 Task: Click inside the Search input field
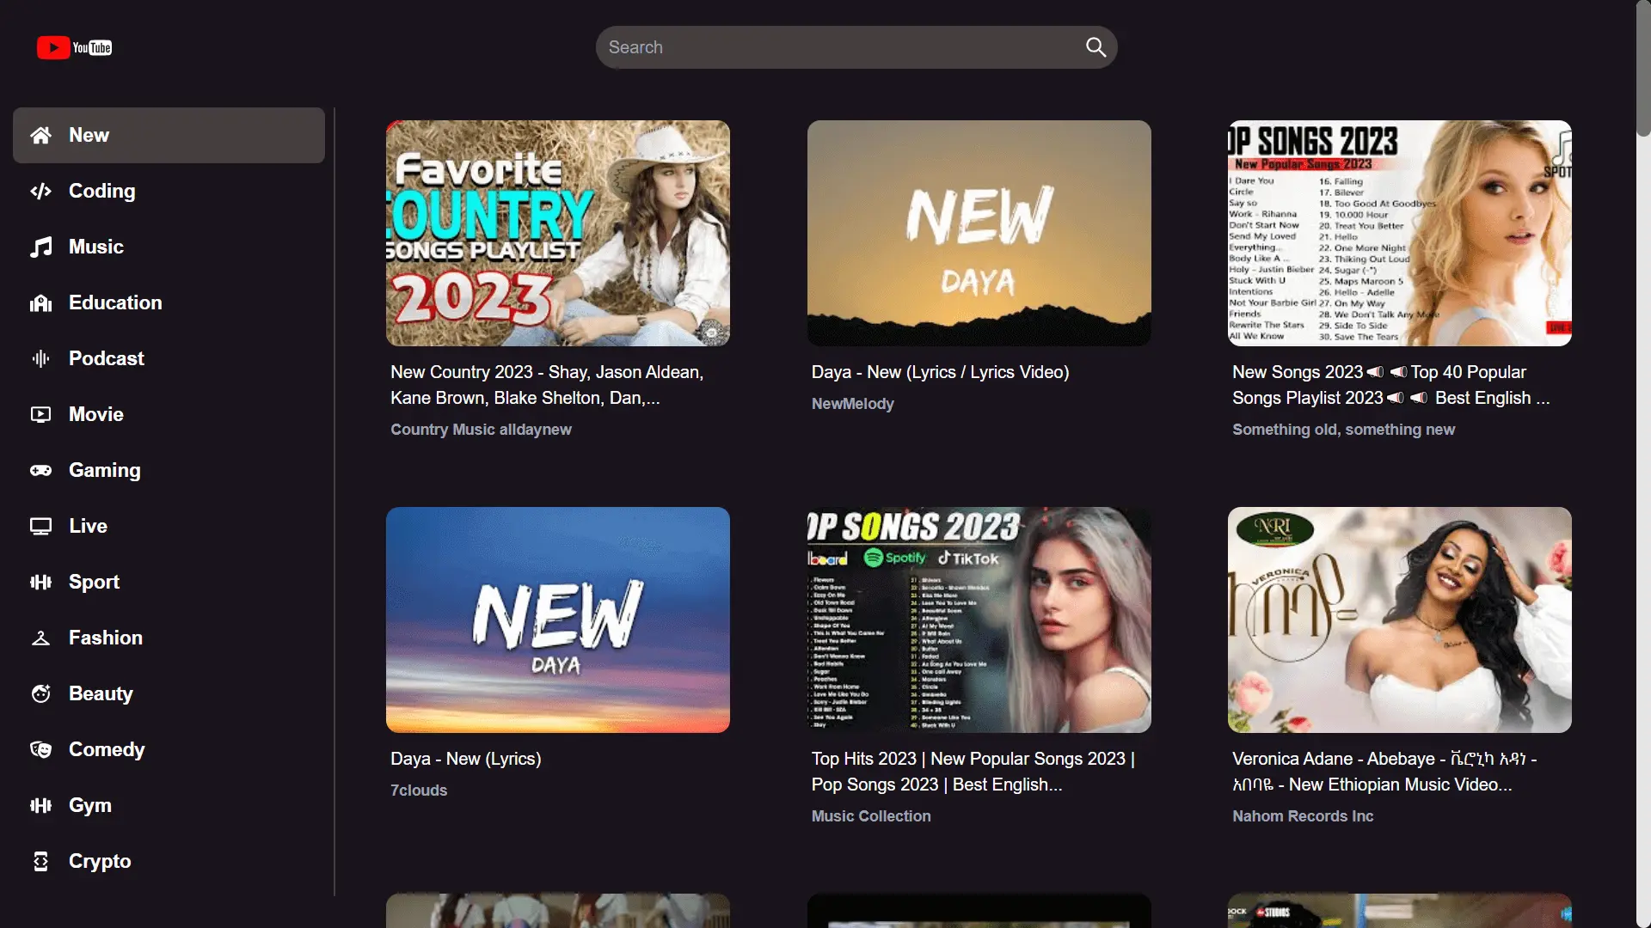(825, 47)
